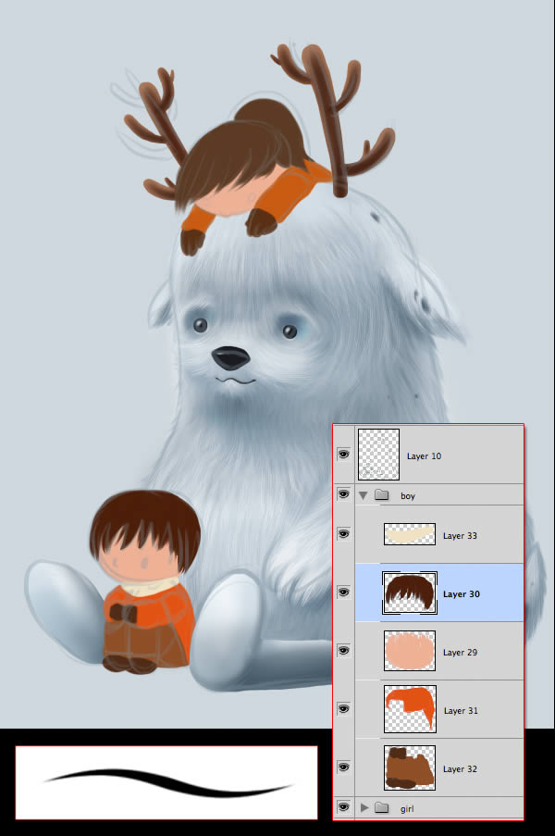The width and height of the screenshot is (555, 836).
Task: Select the girl group folder icon
Action: 381,807
